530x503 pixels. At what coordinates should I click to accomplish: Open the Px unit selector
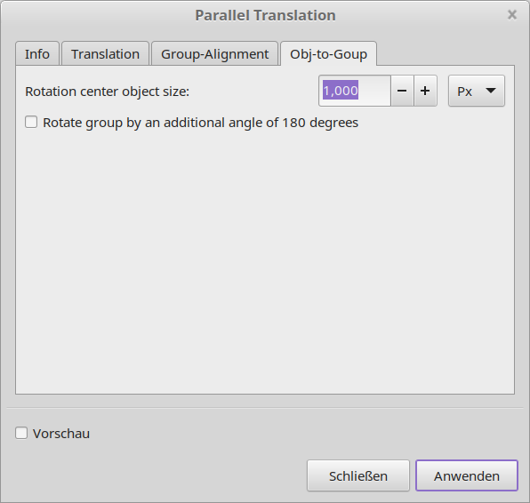coord(477,91)
